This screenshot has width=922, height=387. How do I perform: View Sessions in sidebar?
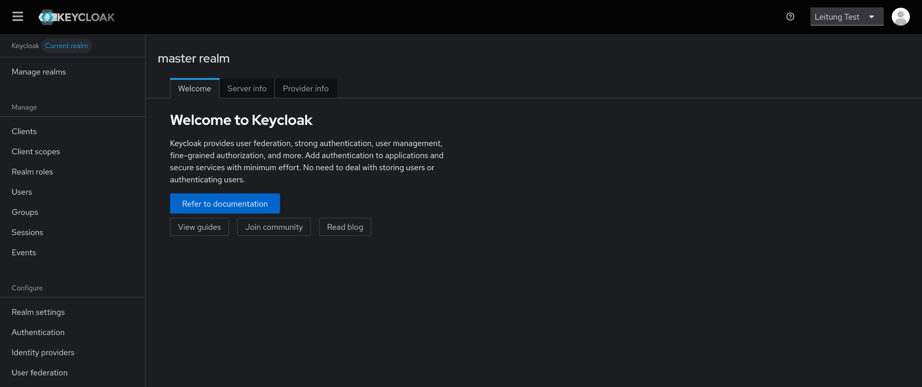(x=73, y=232)
